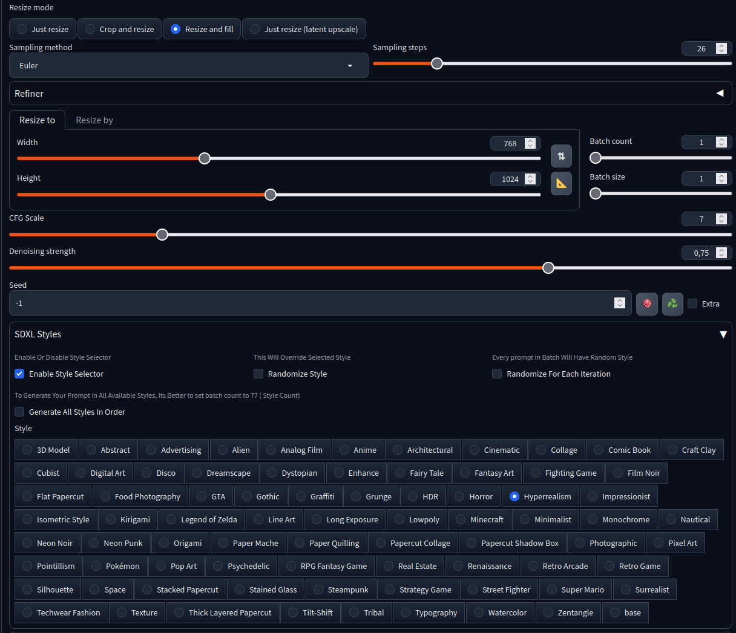Pick the Pokémon style

(x=115, y=566)
